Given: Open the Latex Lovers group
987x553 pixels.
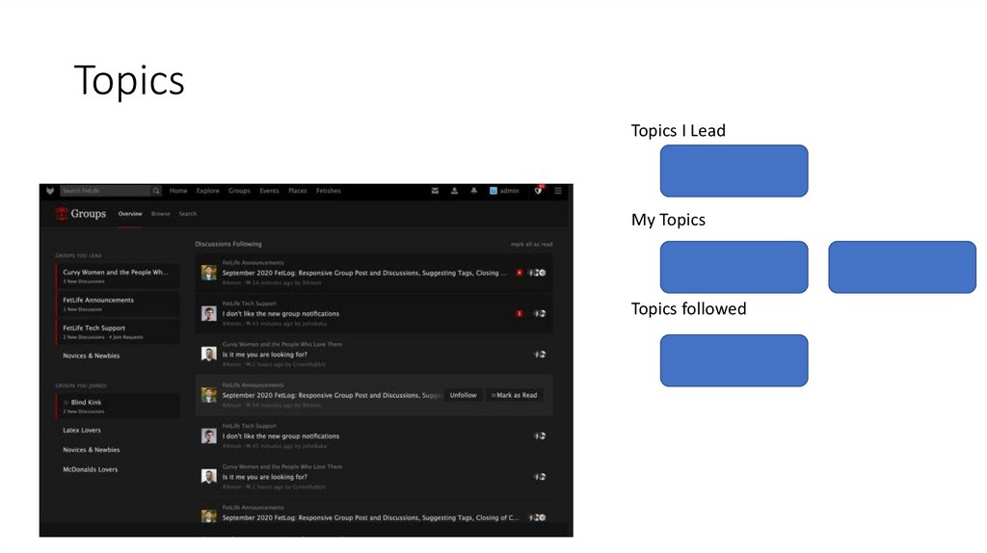Looking at the screenshot, I should click(82, 431).
